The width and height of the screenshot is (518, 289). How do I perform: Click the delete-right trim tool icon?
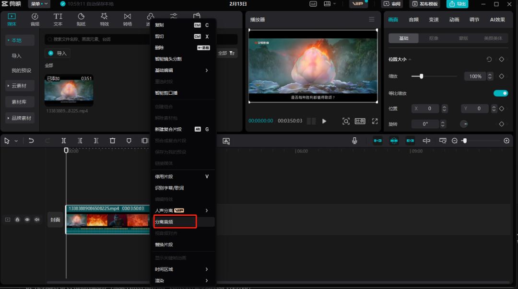click(x=96, y=141)
